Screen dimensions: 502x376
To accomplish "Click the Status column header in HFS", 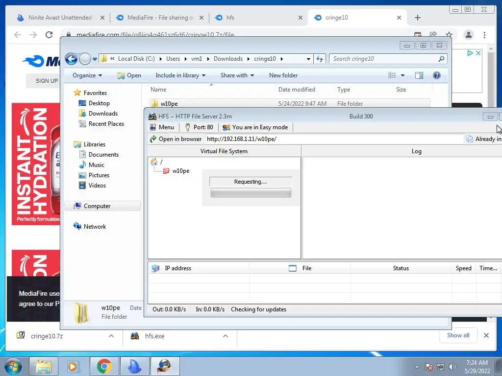I will 401,268.
